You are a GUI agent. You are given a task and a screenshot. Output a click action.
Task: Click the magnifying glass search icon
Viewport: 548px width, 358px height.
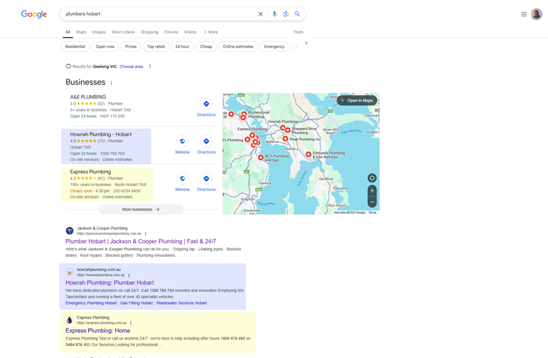297,14
